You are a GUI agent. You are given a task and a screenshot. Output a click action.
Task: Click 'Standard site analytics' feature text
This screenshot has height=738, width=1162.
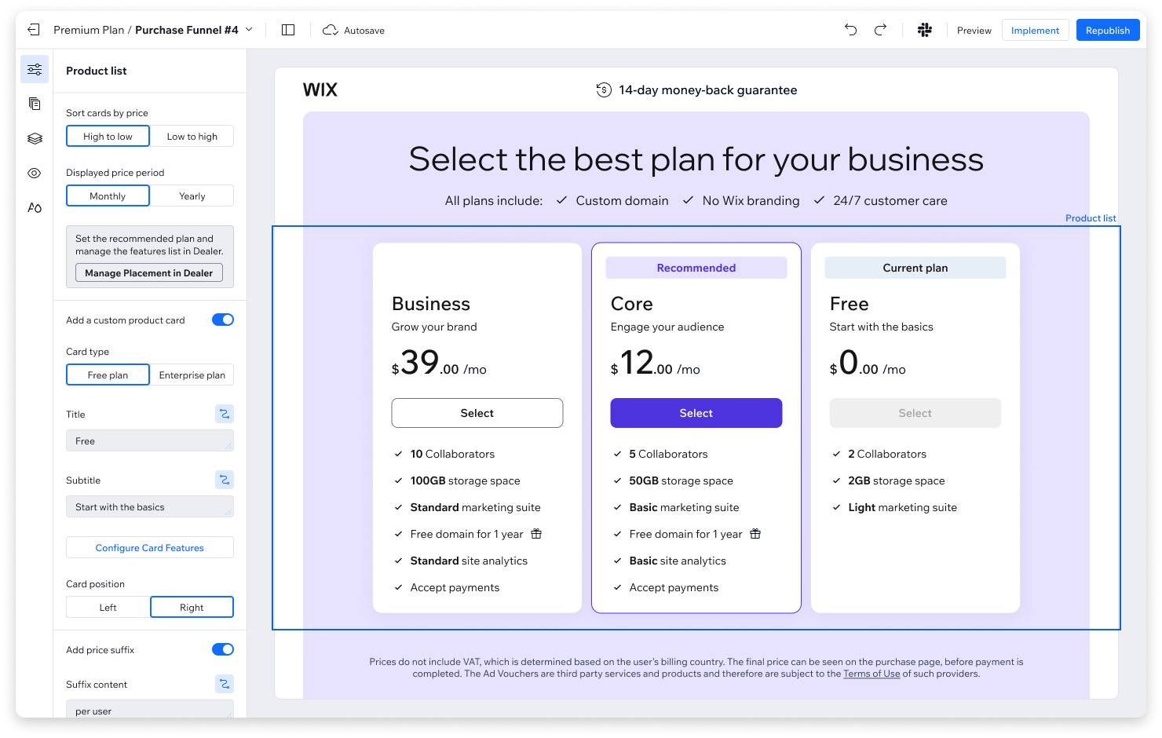(x=469, y=561)
